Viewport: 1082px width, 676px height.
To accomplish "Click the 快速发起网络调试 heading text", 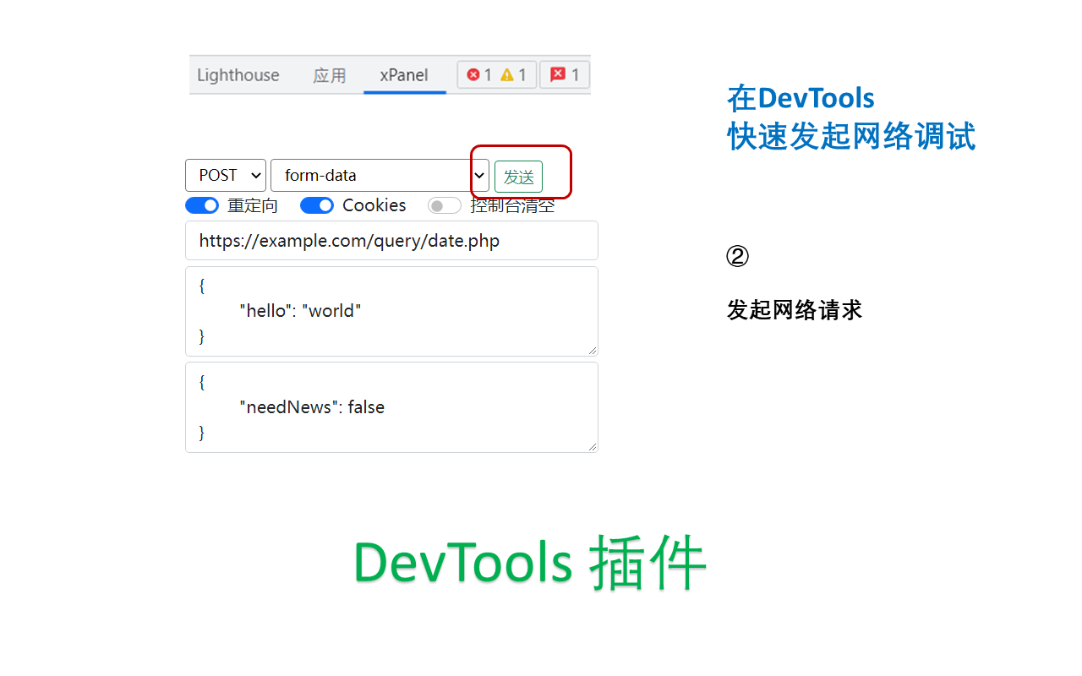I will coord(852,137).
